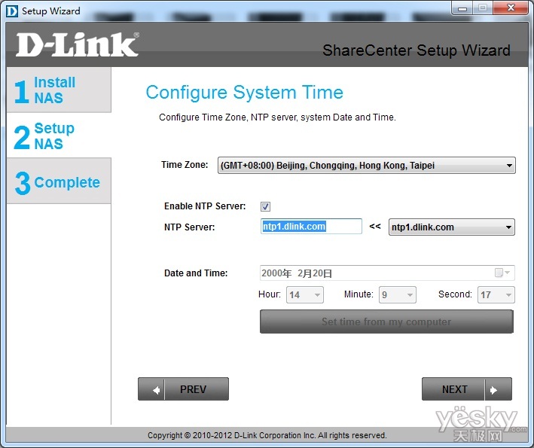The image size is (534, 448).
Task: Select step 1 Install NAS
Action: [x=59, y=90]
